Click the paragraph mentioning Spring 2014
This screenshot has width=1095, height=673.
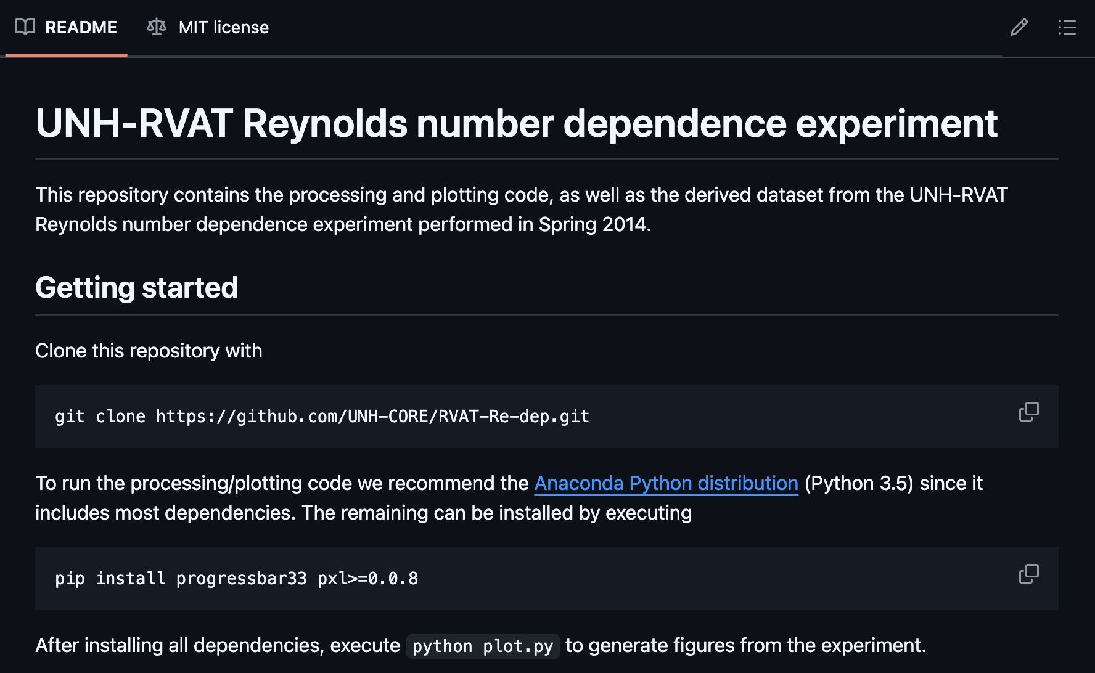click(521, 210)
